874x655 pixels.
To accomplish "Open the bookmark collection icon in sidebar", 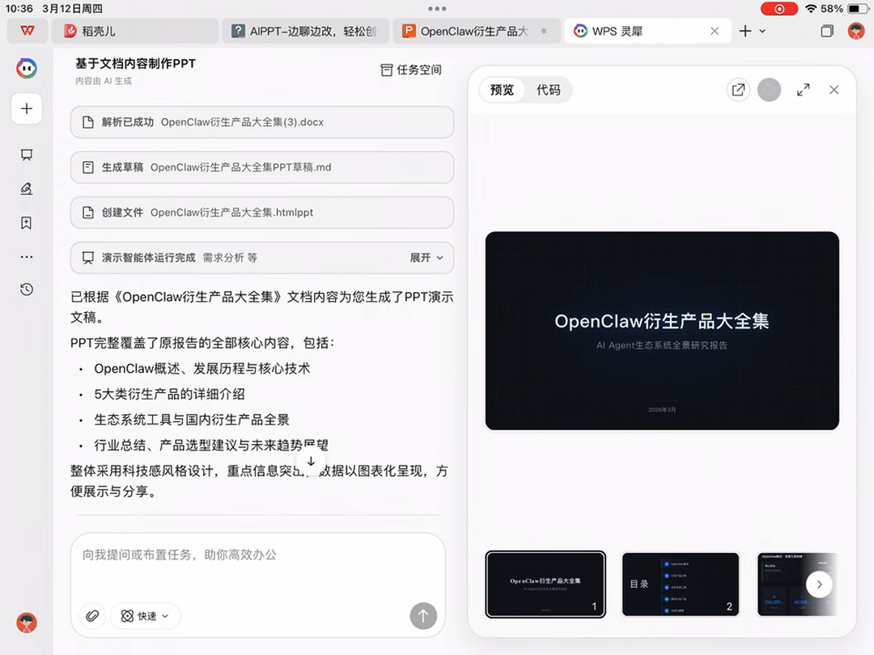I will [26, 223].
